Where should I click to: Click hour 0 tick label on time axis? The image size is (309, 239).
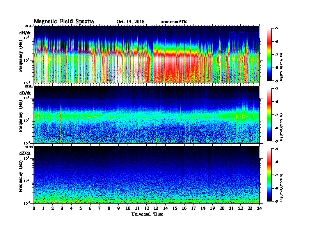[x=34, y=209]
